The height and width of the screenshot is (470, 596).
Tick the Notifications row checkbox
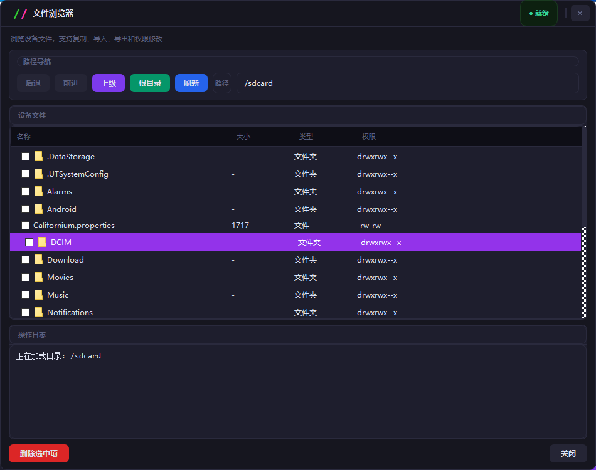tap(26, 312)
